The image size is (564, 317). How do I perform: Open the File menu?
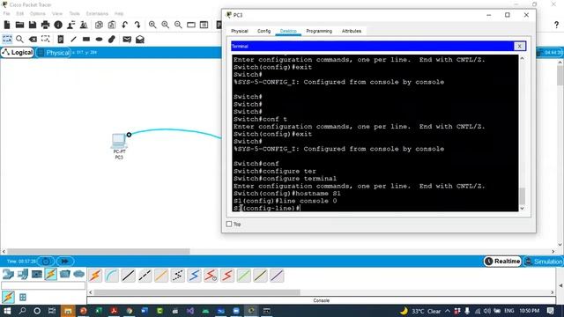(x=6, y=14)
